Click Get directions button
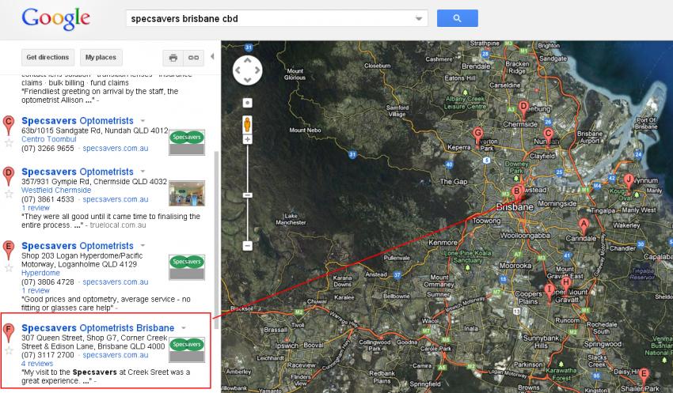This screenshot has width=673, height=393. pyautogui.click(x=48, y=58)
